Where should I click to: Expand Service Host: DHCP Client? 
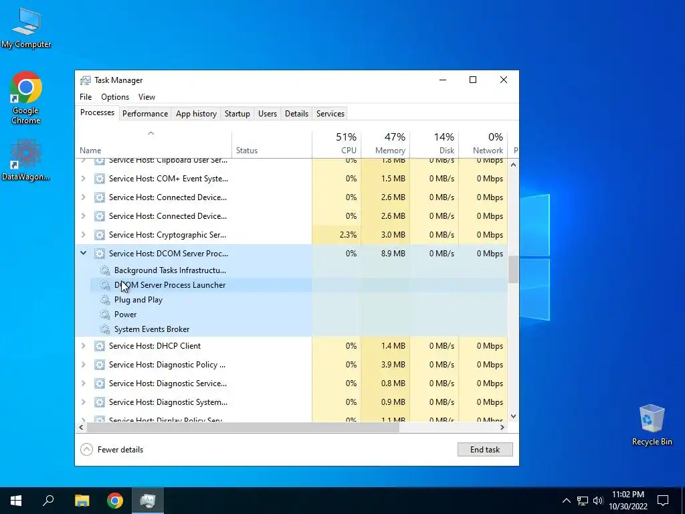(84, 346)
